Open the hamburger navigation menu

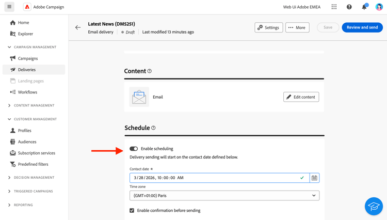click(x=9, y=7)
